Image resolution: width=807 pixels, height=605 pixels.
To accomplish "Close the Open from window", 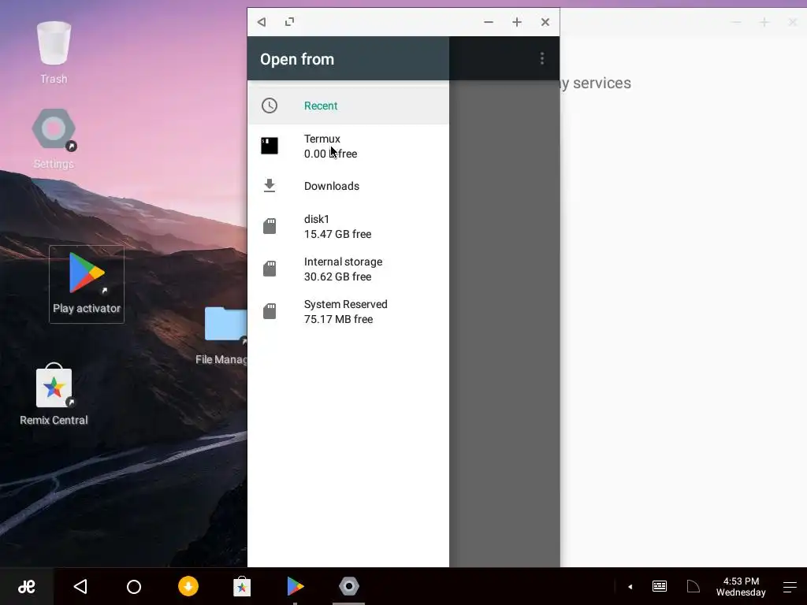I will pos(545,22).
